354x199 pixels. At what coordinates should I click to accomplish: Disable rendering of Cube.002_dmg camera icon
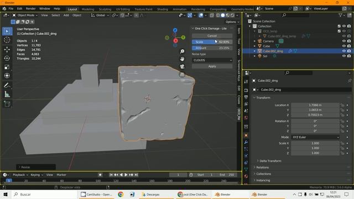coord(349,51)
